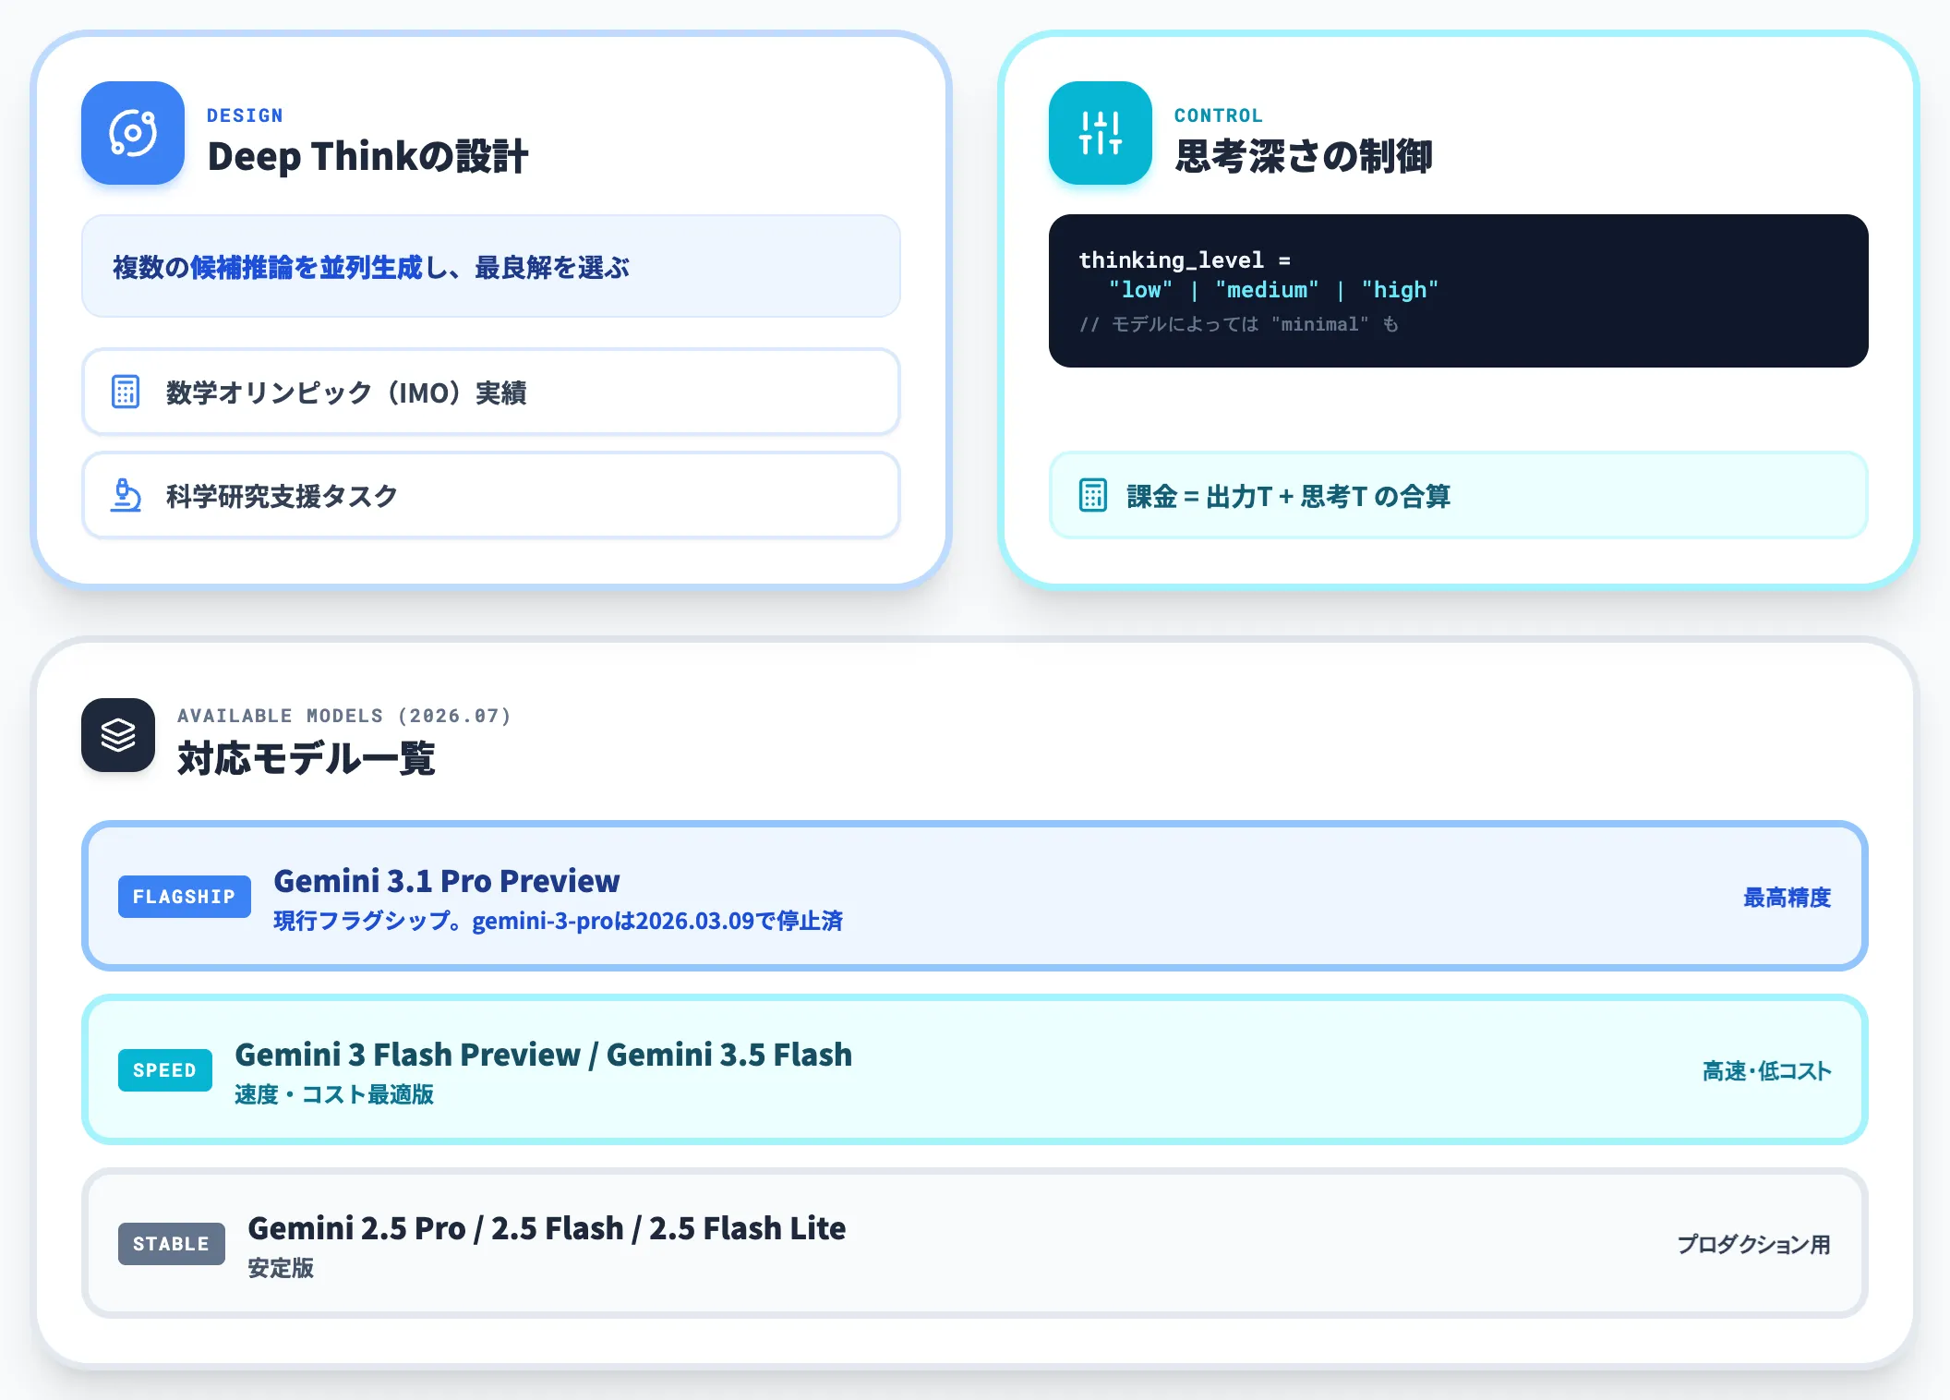Click the calculator icon beside IMO実績
The image size is (1950, 1400).
point(126,392)
